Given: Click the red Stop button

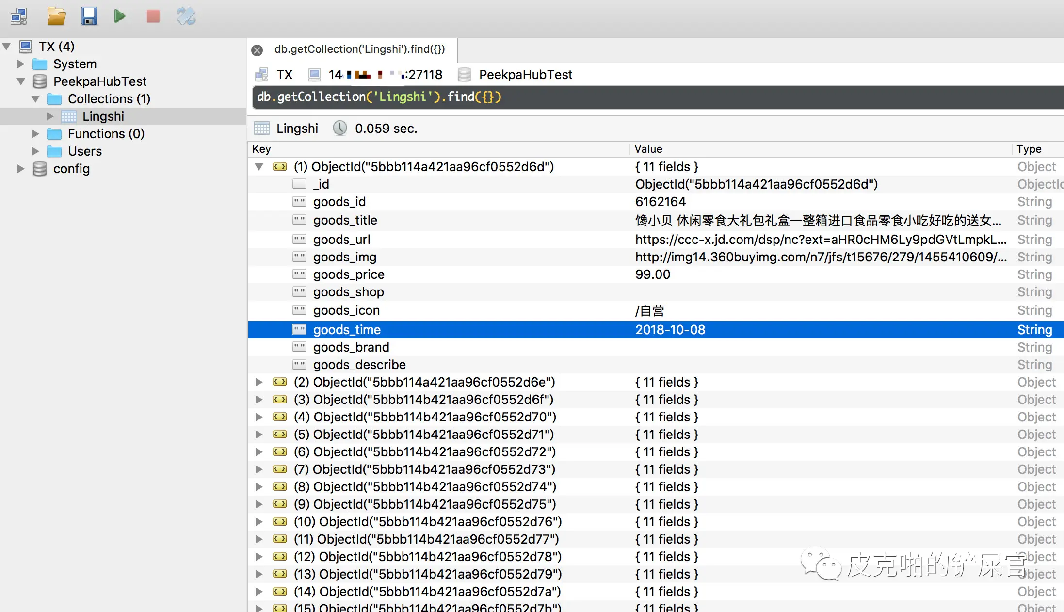Looking at the screenshot, I should (x=153, y=16).
